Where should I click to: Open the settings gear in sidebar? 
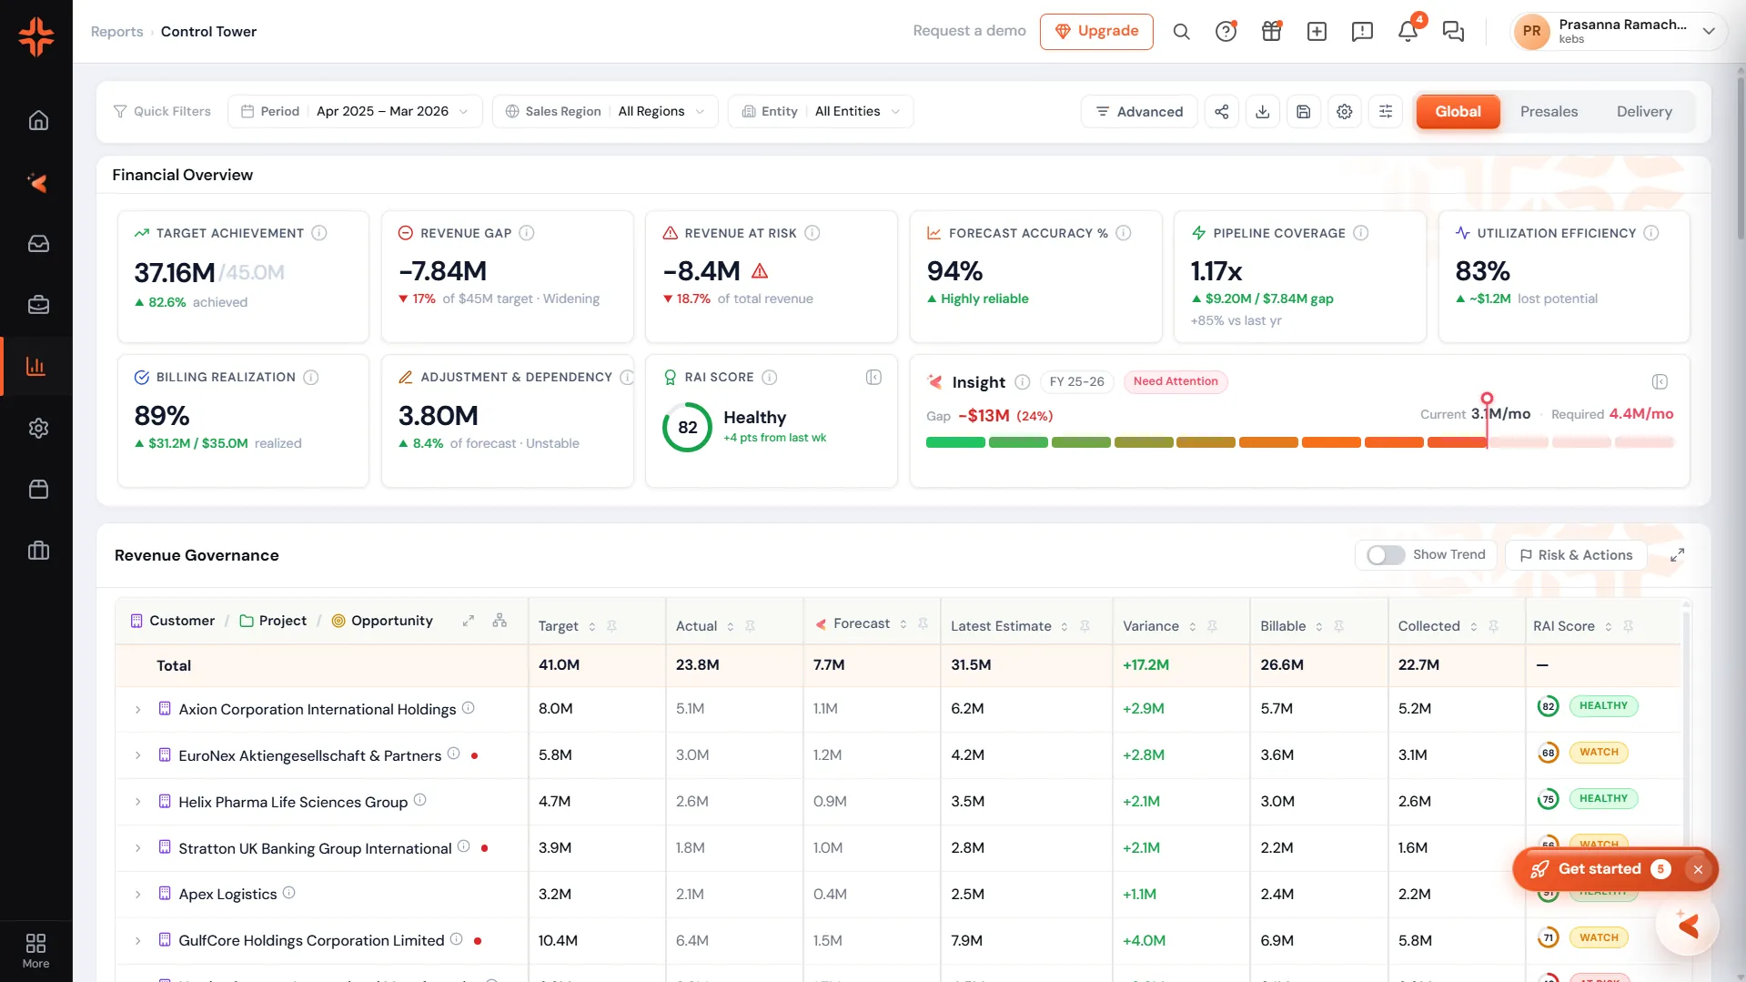pos(38,428)
